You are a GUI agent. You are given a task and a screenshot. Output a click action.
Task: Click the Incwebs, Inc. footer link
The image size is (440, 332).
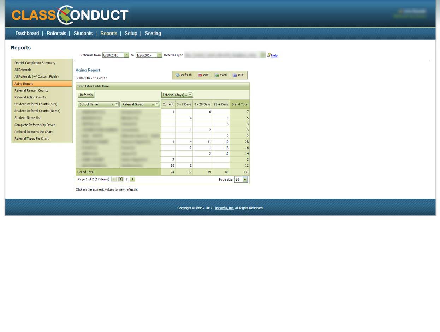224,208
